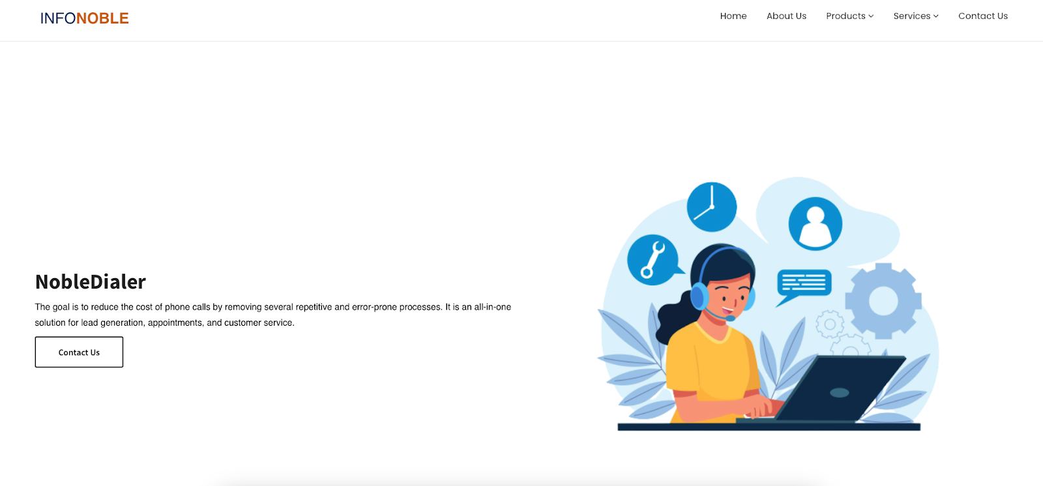Screen dimensions: 1043x486
Task: Expand the Services dropdown chevron
Action: 936,16
